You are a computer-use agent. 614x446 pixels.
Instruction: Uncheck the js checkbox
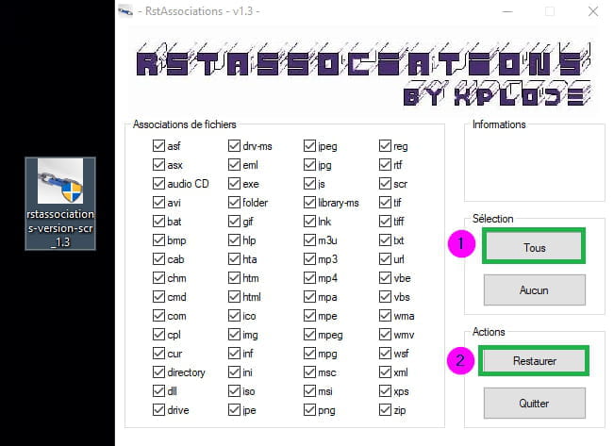tap(309, 183)
